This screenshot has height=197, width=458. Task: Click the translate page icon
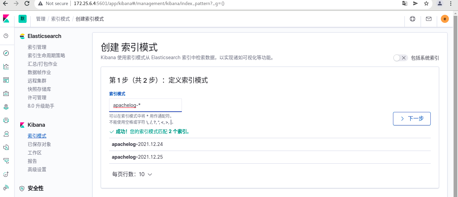point(405,3)
